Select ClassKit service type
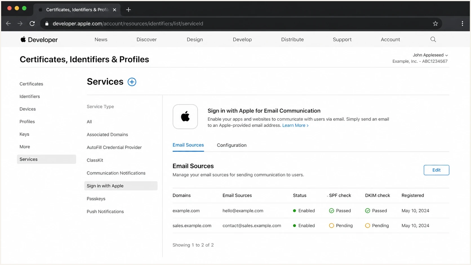471x265 pixels. point(95,160)
